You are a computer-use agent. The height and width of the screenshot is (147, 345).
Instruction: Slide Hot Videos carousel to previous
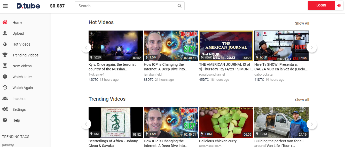tap(86, 48)
